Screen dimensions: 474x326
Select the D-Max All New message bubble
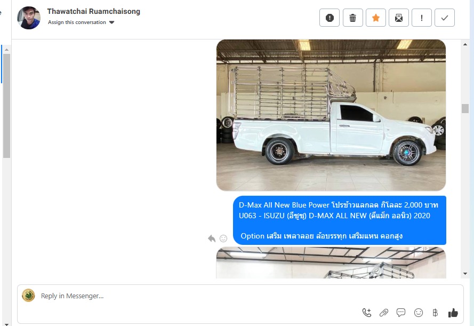[x=340, y=220]
